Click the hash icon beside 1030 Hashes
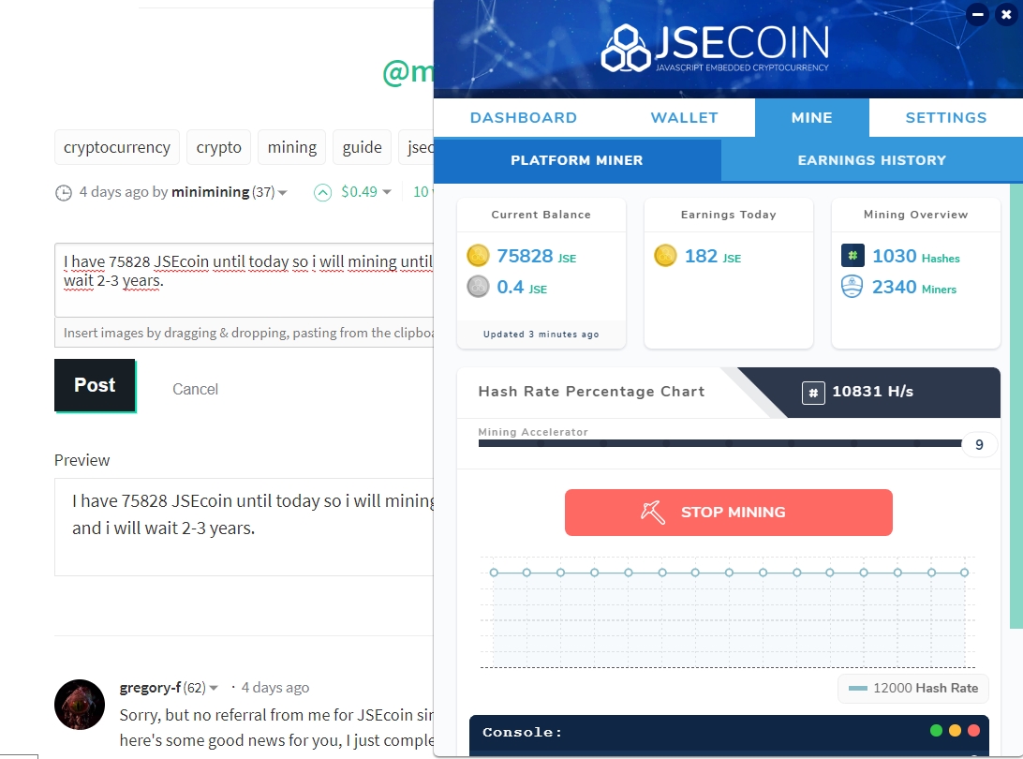This screenshot has height=759, width=1023. coord(852,255)
